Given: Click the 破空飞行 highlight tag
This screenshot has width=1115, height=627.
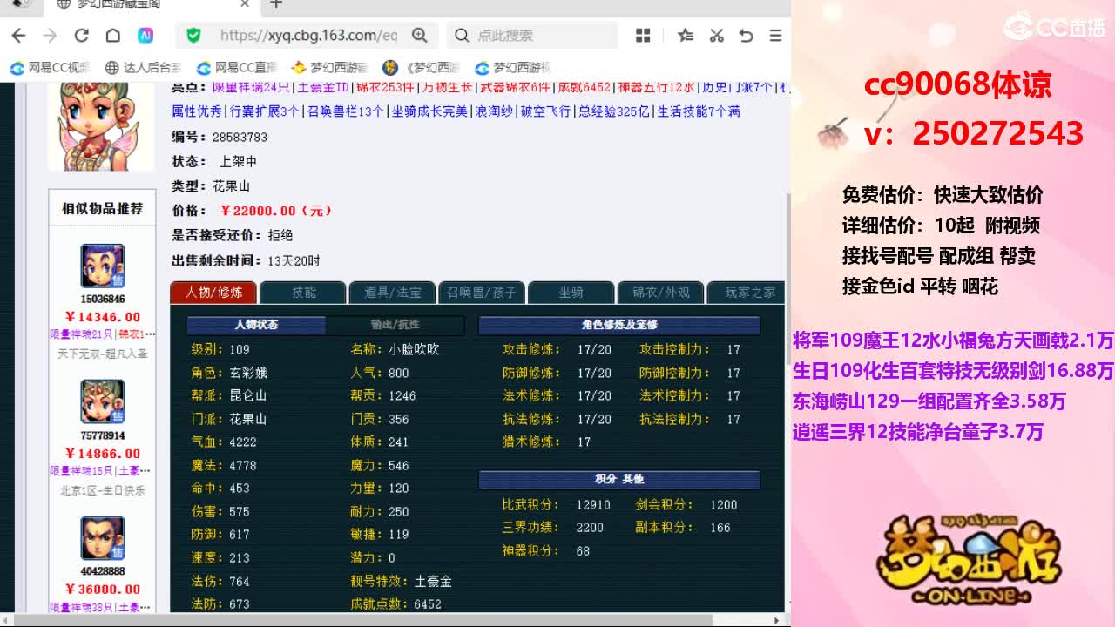Looking at the screenshot, I should [546, 111].
